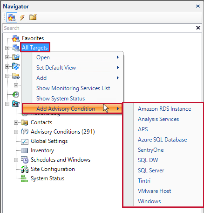Click the Schedules and Windows clock icon
Screen dimensions: 204x213
tap(25, 160)
